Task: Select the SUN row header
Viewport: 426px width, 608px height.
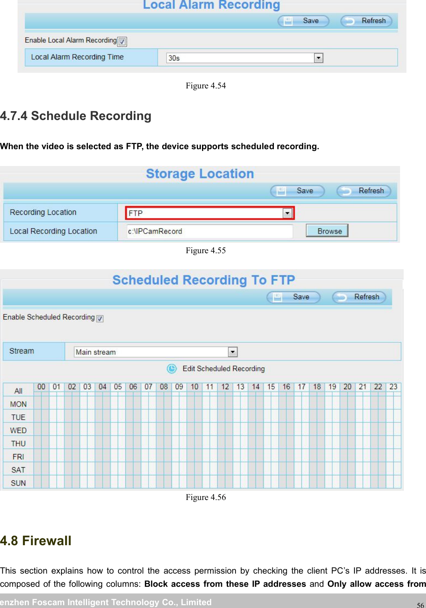Action: (x=18, y=483)
